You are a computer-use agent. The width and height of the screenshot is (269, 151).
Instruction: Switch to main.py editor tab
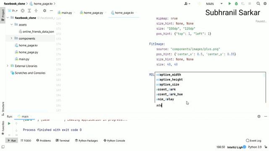[65, 13]
